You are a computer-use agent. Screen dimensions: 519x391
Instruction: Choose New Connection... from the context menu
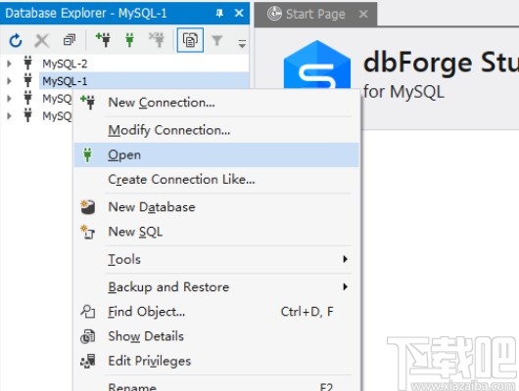tap(216, 103)
